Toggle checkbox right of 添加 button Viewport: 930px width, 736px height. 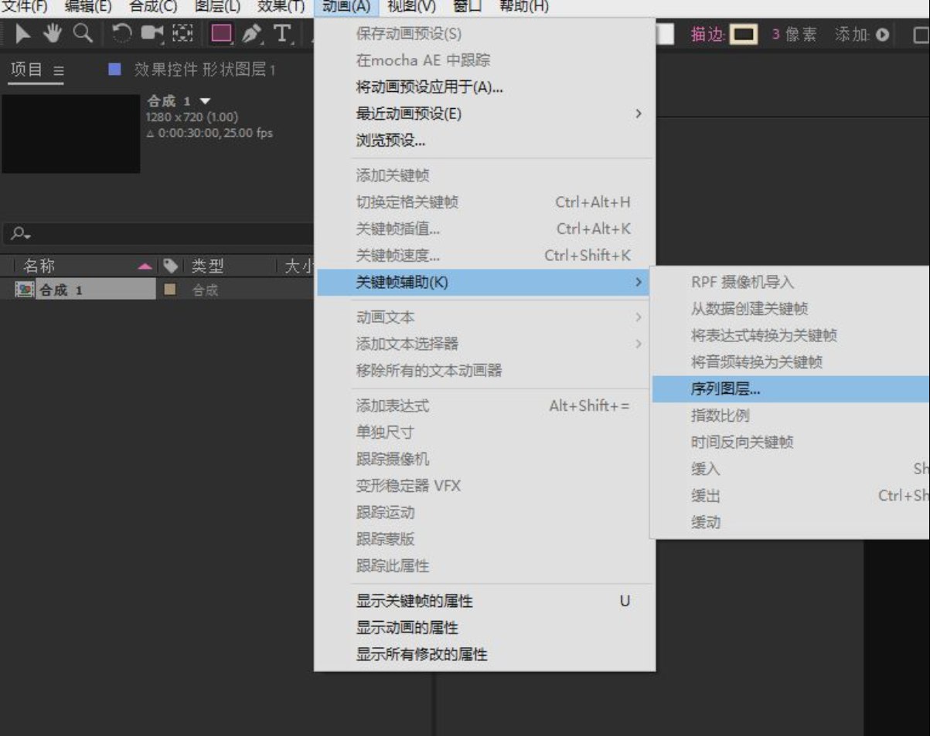pos(921,35)
